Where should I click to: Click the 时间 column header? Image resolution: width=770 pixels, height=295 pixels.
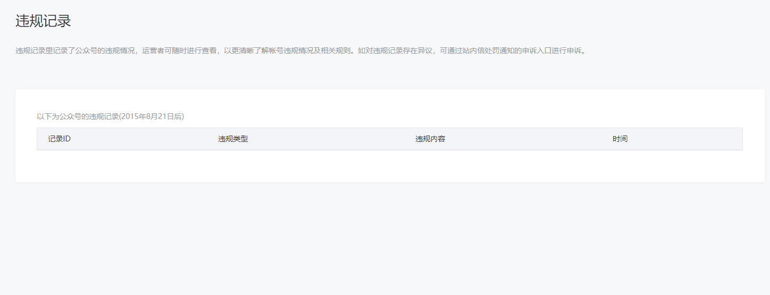click(x=620, y=139)
